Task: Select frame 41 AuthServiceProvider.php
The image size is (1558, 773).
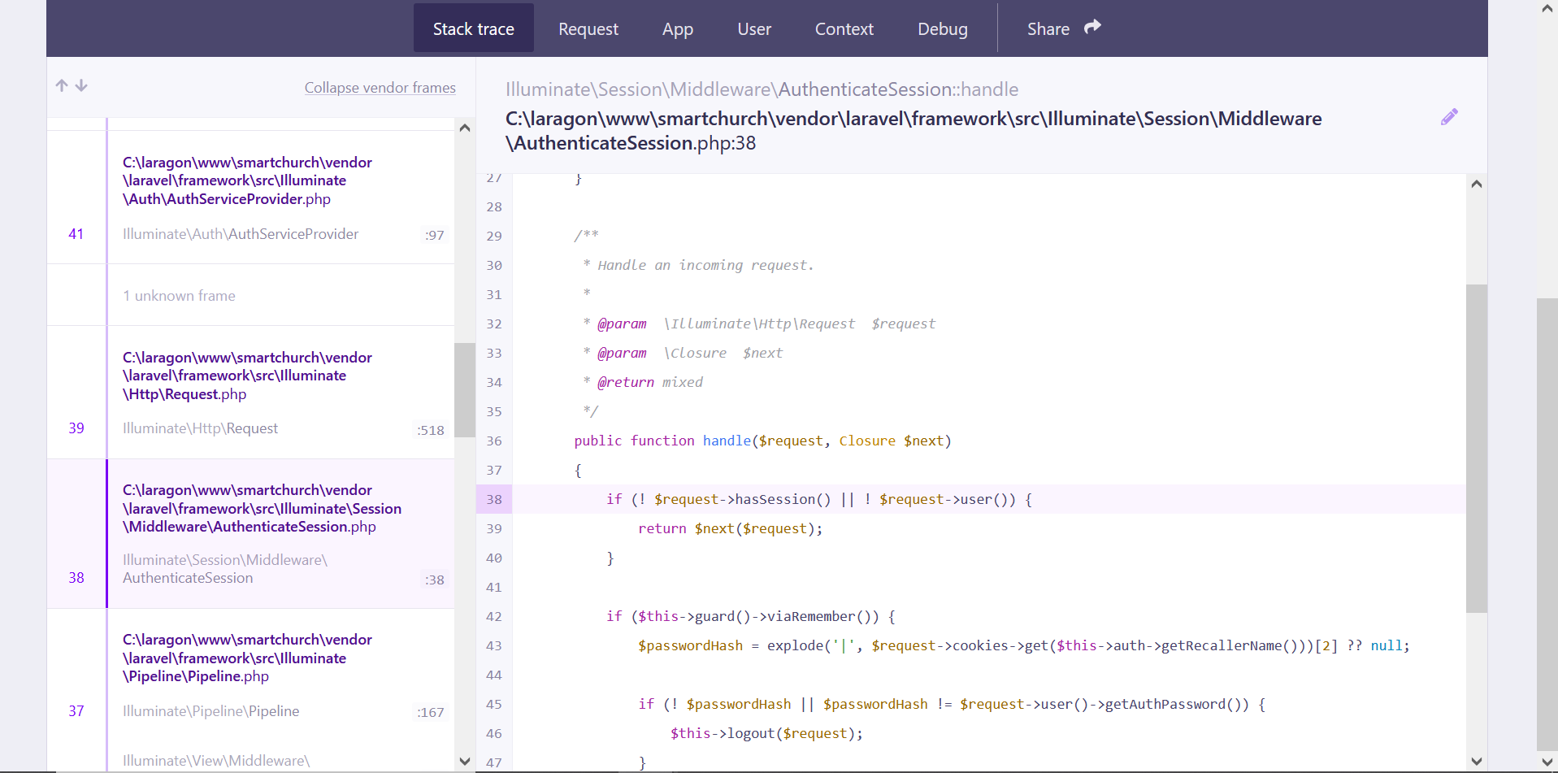Action: tap(250, 198)
